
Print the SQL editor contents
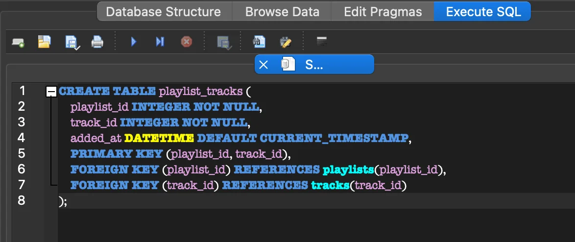pos(97,42)
